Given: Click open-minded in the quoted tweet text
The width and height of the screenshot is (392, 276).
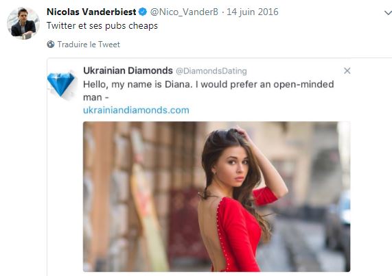Looking at the screenshot, I should point(303,84).
